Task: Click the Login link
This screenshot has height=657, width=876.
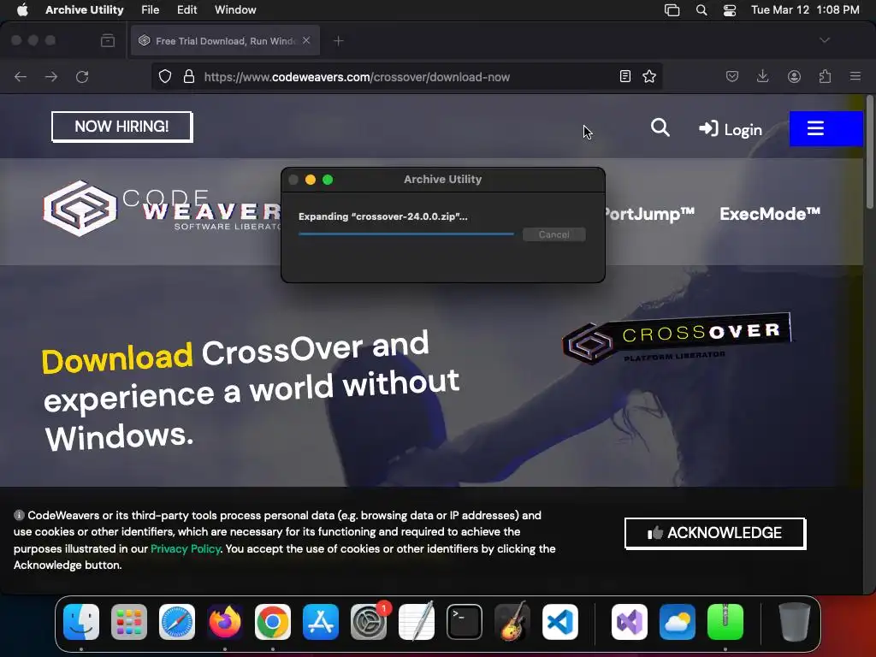Action: click(731, 130)
